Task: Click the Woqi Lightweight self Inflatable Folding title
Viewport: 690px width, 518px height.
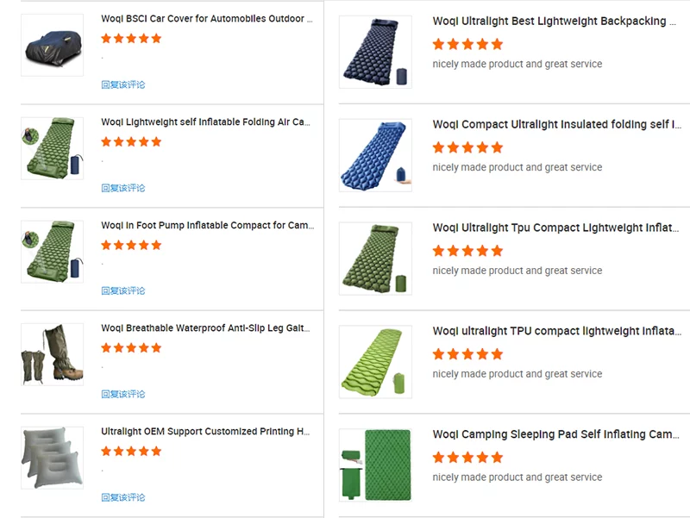Action: [x=205, y=122]
